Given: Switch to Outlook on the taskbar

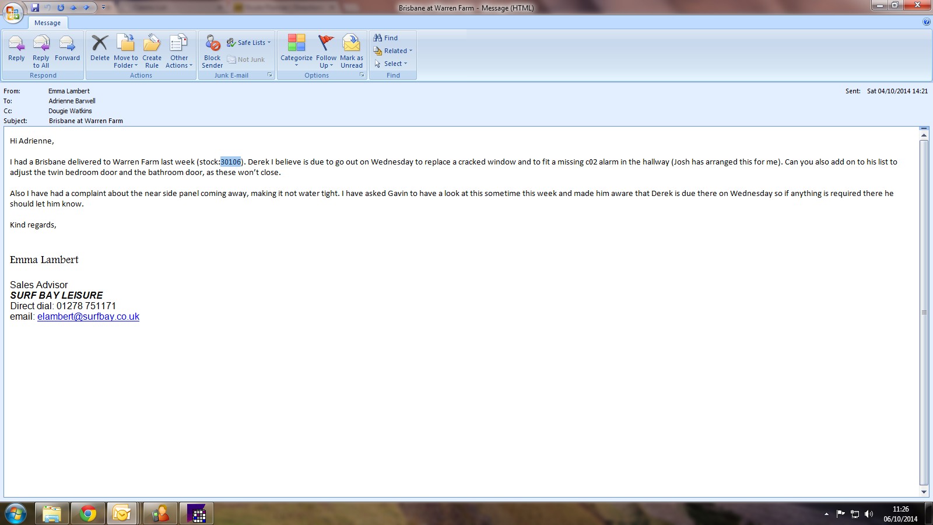Looking at the screenshot, I should click(122, 513).
